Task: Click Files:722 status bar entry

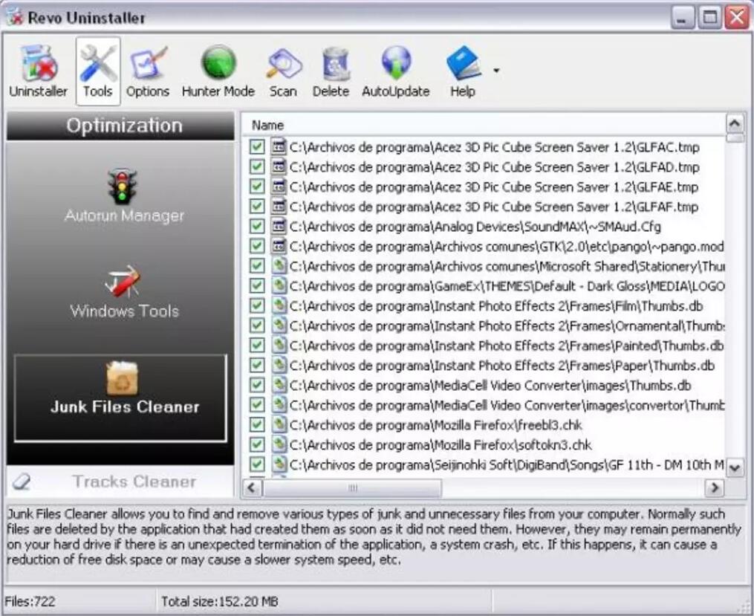Action: coord(30,601)
